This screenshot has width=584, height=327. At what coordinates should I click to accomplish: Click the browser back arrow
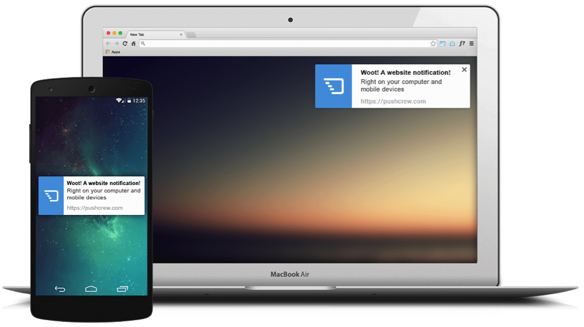pos(108,44)
